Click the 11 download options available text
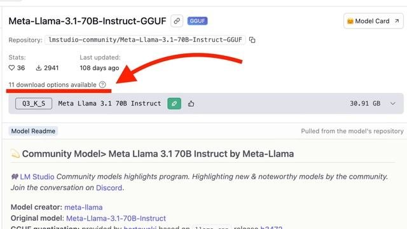Image resolution: width=407 pixels, height=229 pixels. [x=52, y=85]
